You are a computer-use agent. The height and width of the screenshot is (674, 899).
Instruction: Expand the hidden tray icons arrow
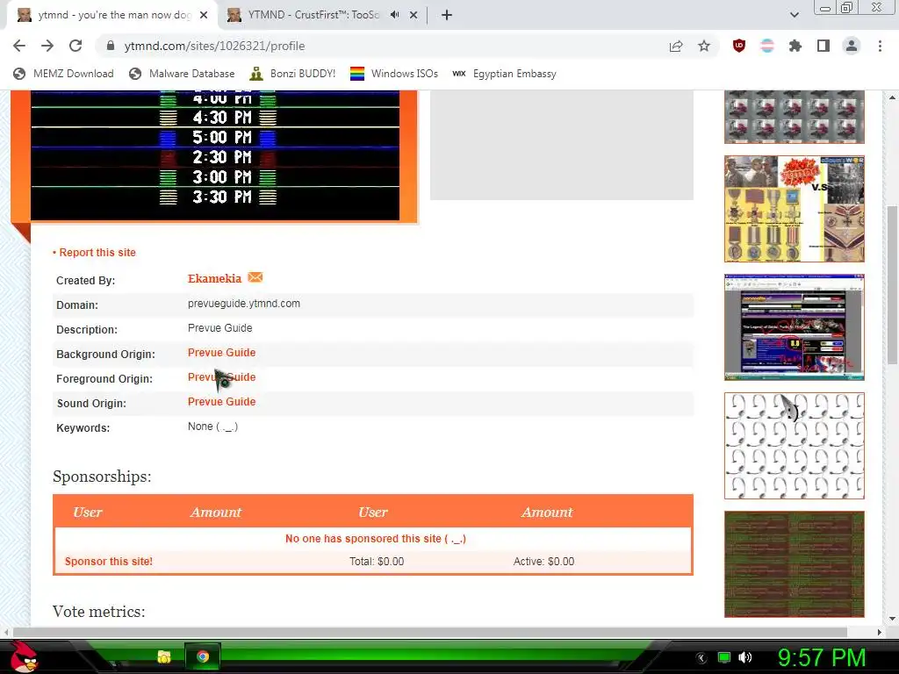(701, 658)
